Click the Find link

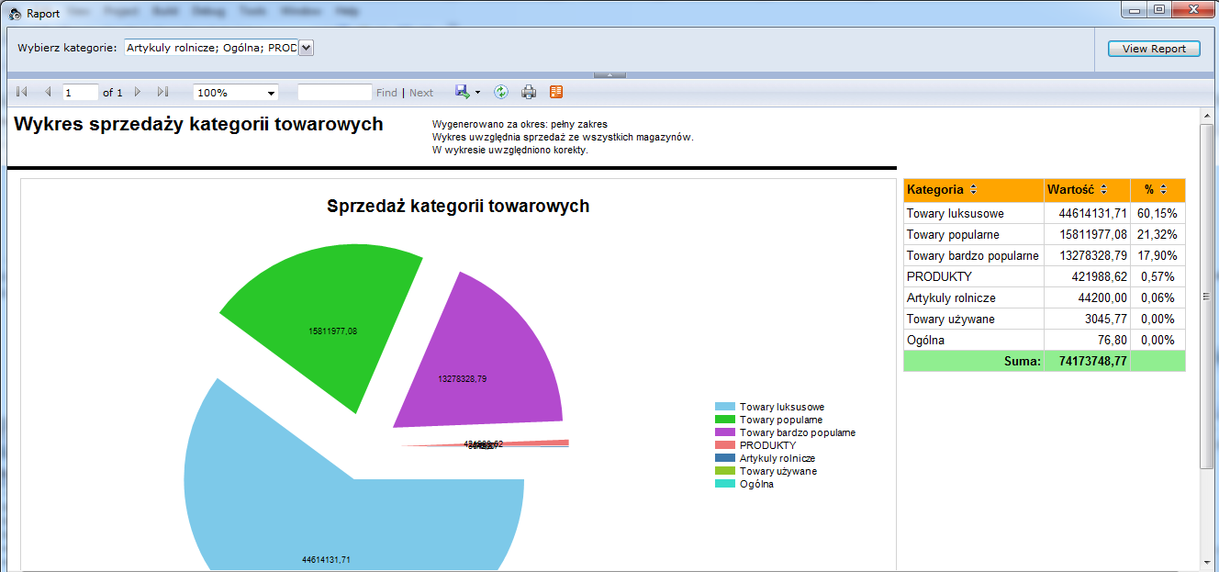pos(386,93)
